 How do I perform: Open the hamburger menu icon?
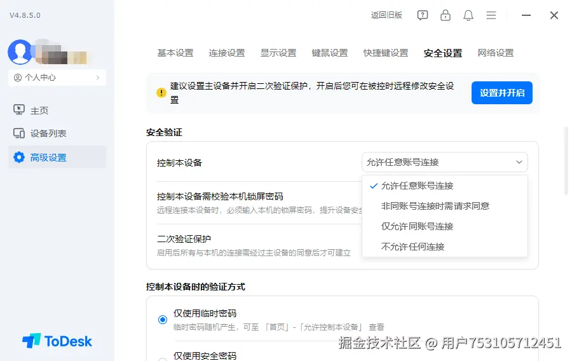pyautogui.click(x=491, y=15)
